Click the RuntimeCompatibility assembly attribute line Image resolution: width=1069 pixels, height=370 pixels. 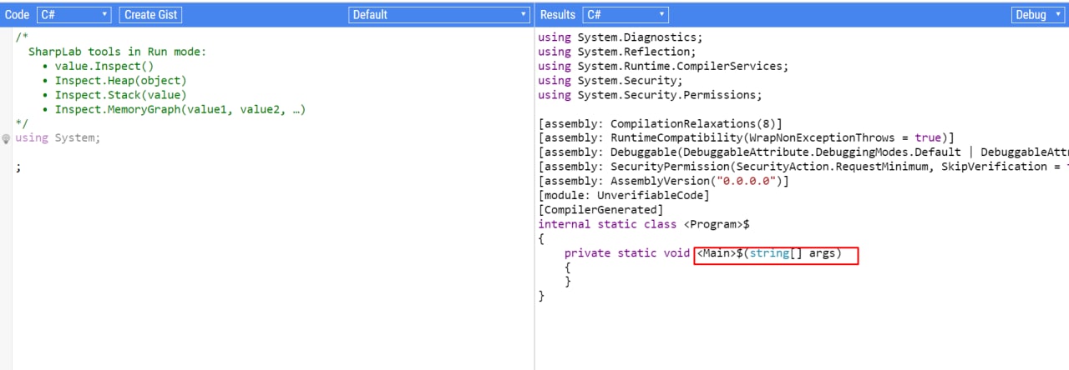click(x=747, y=137)
